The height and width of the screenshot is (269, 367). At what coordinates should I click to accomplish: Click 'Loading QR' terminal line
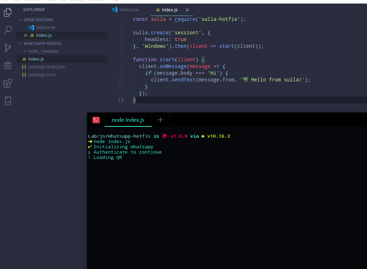coord(108,158)
